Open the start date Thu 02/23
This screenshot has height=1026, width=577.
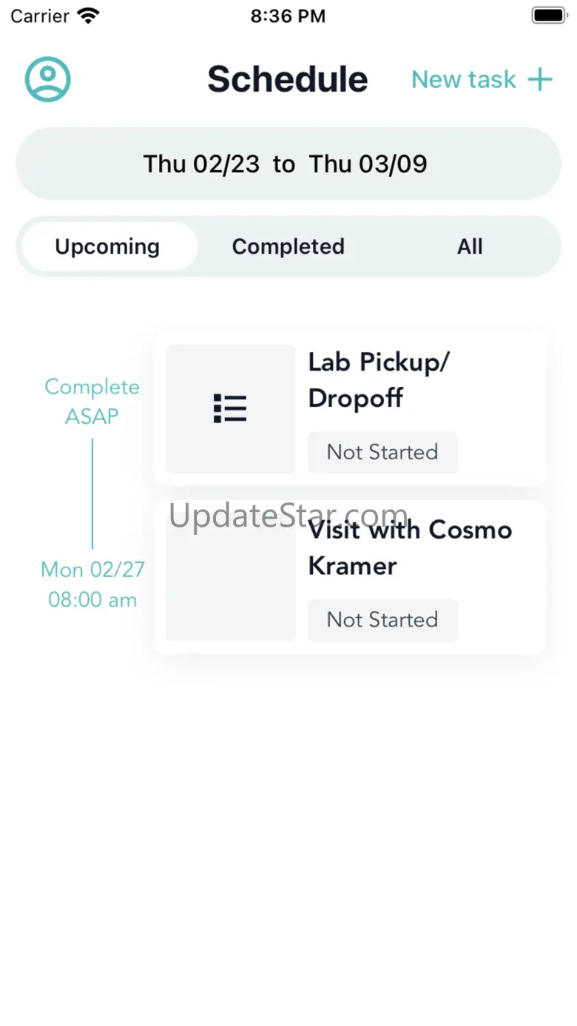(201, 163)
